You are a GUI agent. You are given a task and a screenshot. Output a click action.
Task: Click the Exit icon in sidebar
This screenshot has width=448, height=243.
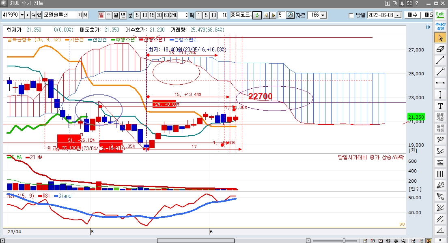pyautogui.click(x=440, y=14)
